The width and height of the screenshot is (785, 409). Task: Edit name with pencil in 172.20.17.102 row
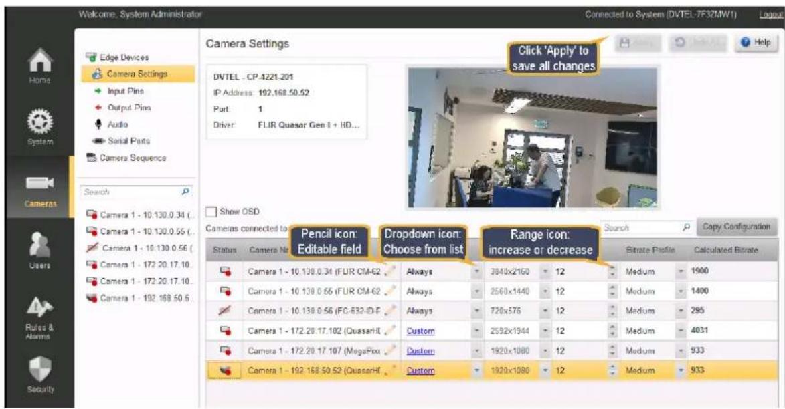390,330
